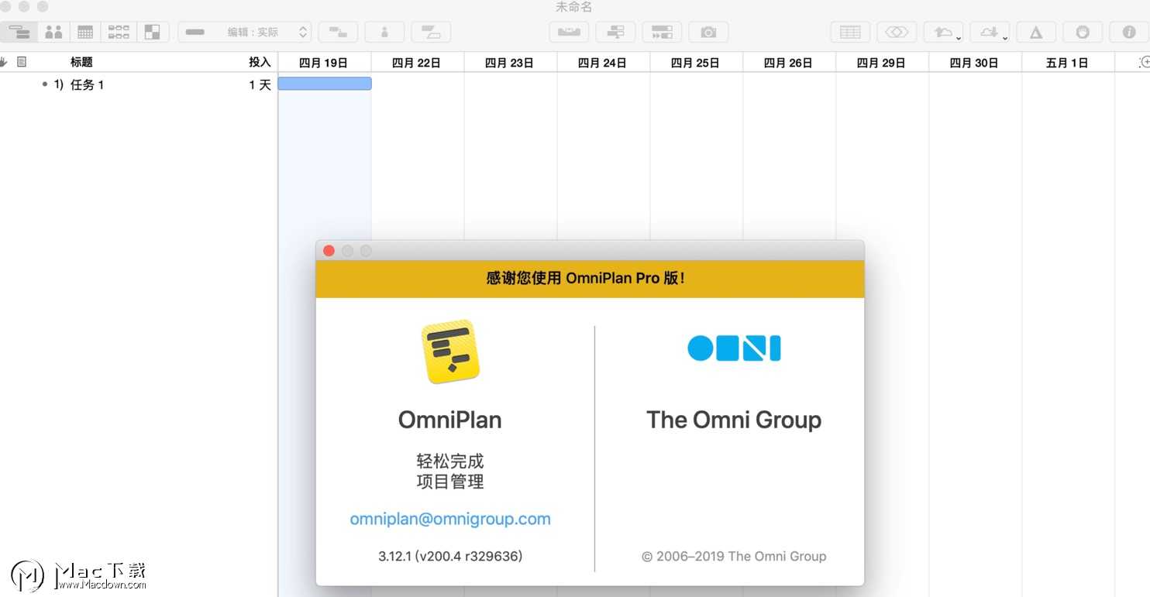
Task: Click the task connection toolbar button
Action: point(338,32)
